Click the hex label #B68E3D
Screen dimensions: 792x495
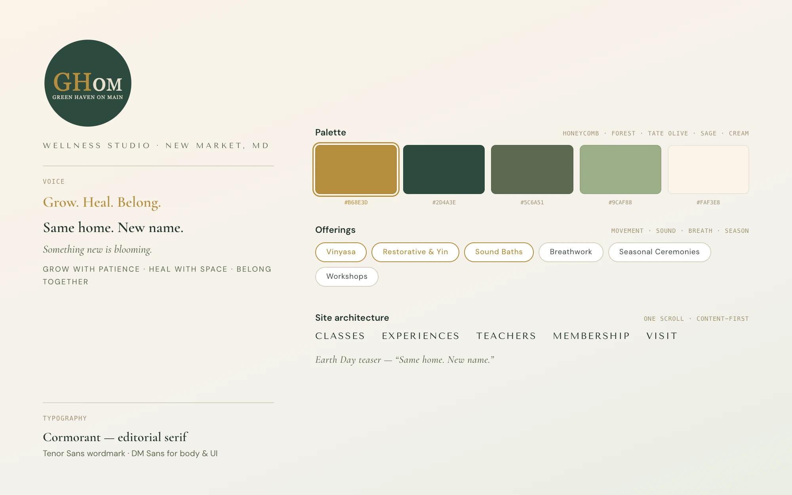356,202
